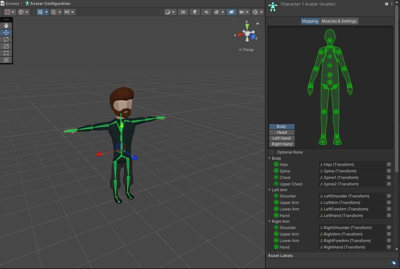Open the Gizmos dropdown arrow
This screenshot has width=400, height=269.
point(261,12)
